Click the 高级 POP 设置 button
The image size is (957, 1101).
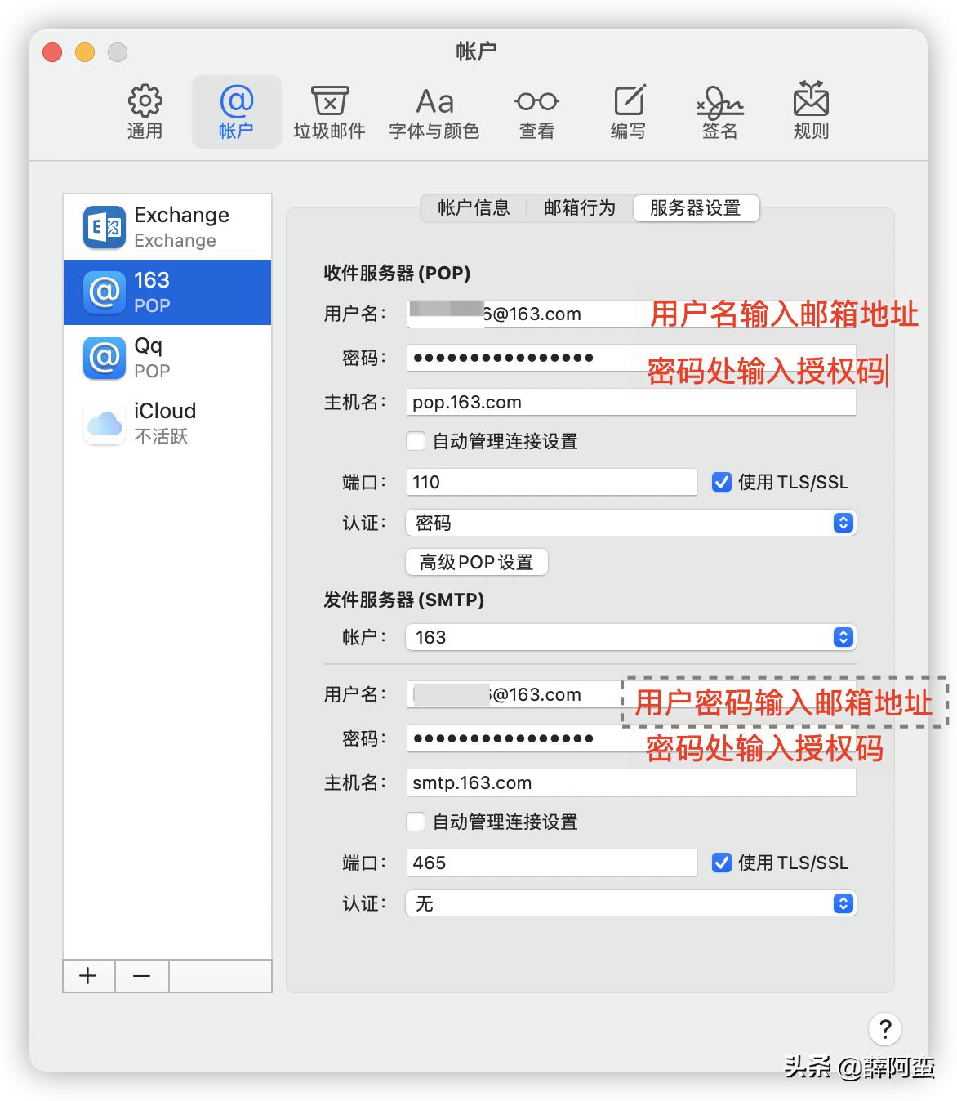[476, 562]
